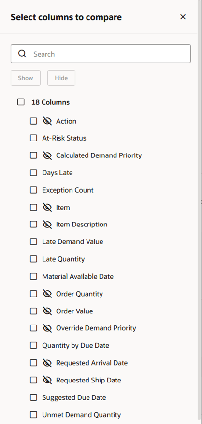Close the Select columns to compare panel
Image resolution: width=202 pixels, height=424 pixels.
coord(183,17)
